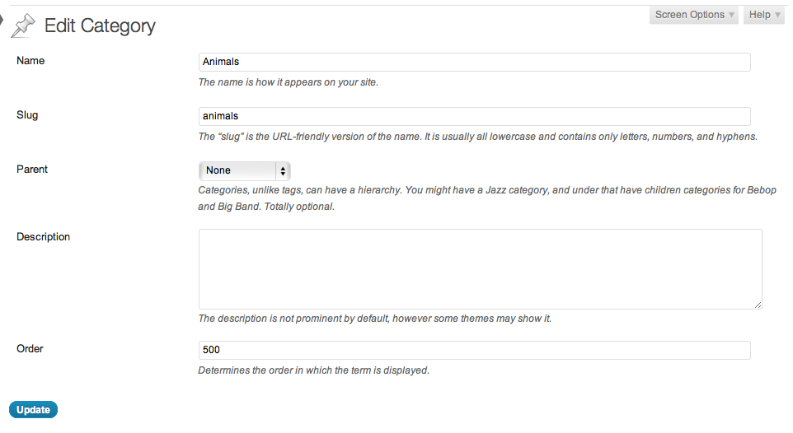Click the Parent field label
This screenshot has height=433, width=793.
click(32, 170)
